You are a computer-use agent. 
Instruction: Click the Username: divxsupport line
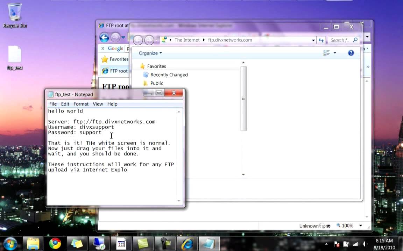pyautogui.click(x=81, y=127)
